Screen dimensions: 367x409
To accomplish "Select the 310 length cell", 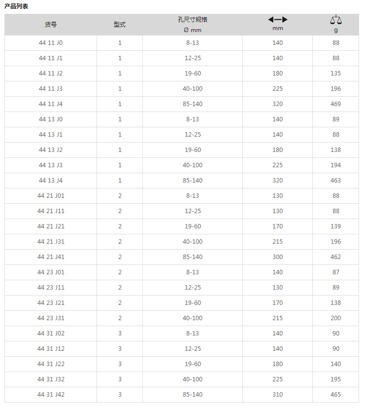I will point(278,394).
